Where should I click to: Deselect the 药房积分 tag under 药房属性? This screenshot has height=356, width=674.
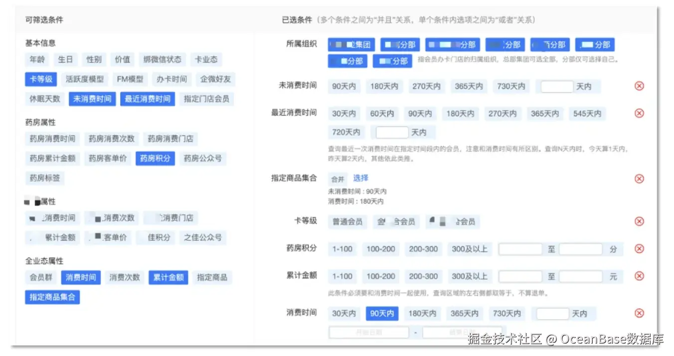pyautogui.click(x=155, y=159)
